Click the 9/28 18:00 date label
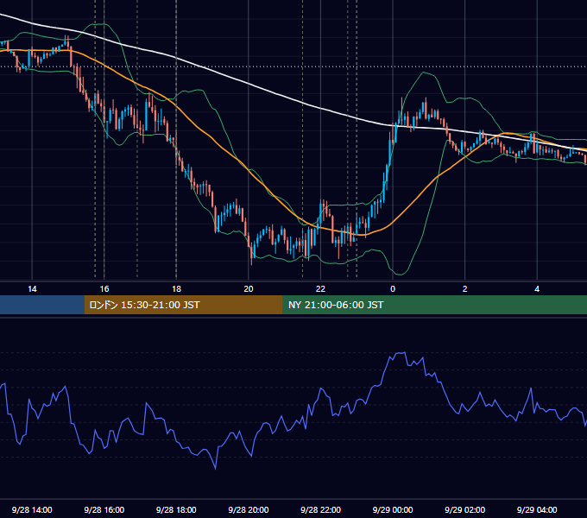The image size is (587, 518). coord(176,509)
